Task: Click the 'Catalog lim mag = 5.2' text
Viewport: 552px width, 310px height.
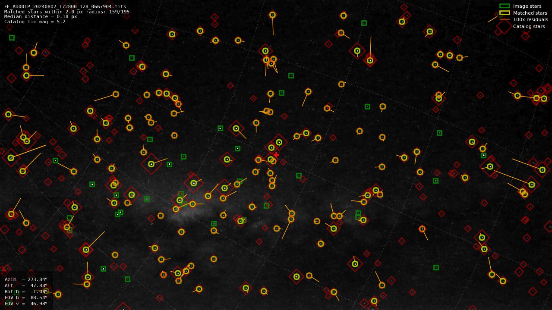Action: (35, 22)
